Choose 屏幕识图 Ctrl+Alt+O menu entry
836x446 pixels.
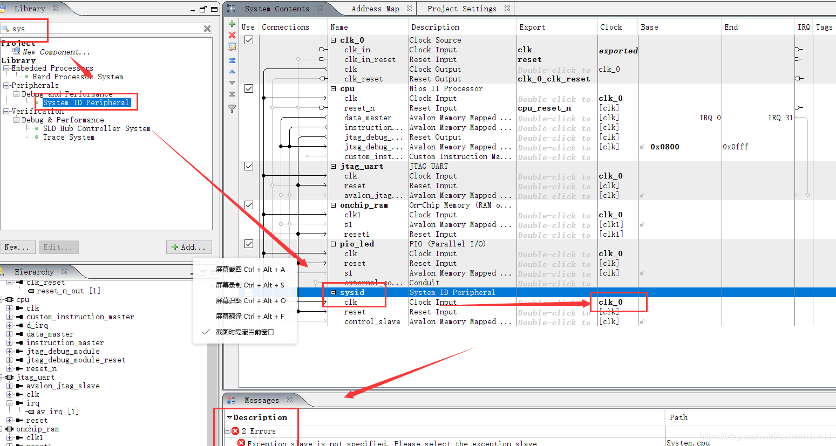point(250,300)
